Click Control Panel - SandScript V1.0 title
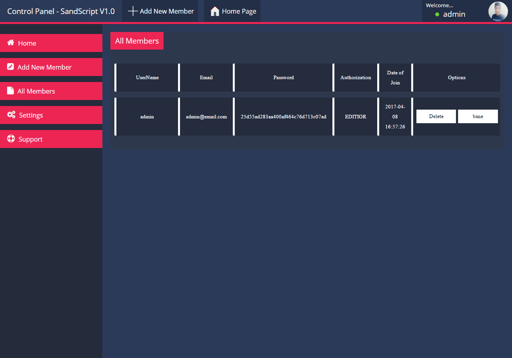Screen dimensions: 512x358 (61, 11)
